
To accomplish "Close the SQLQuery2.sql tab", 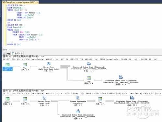I will 37,2.
